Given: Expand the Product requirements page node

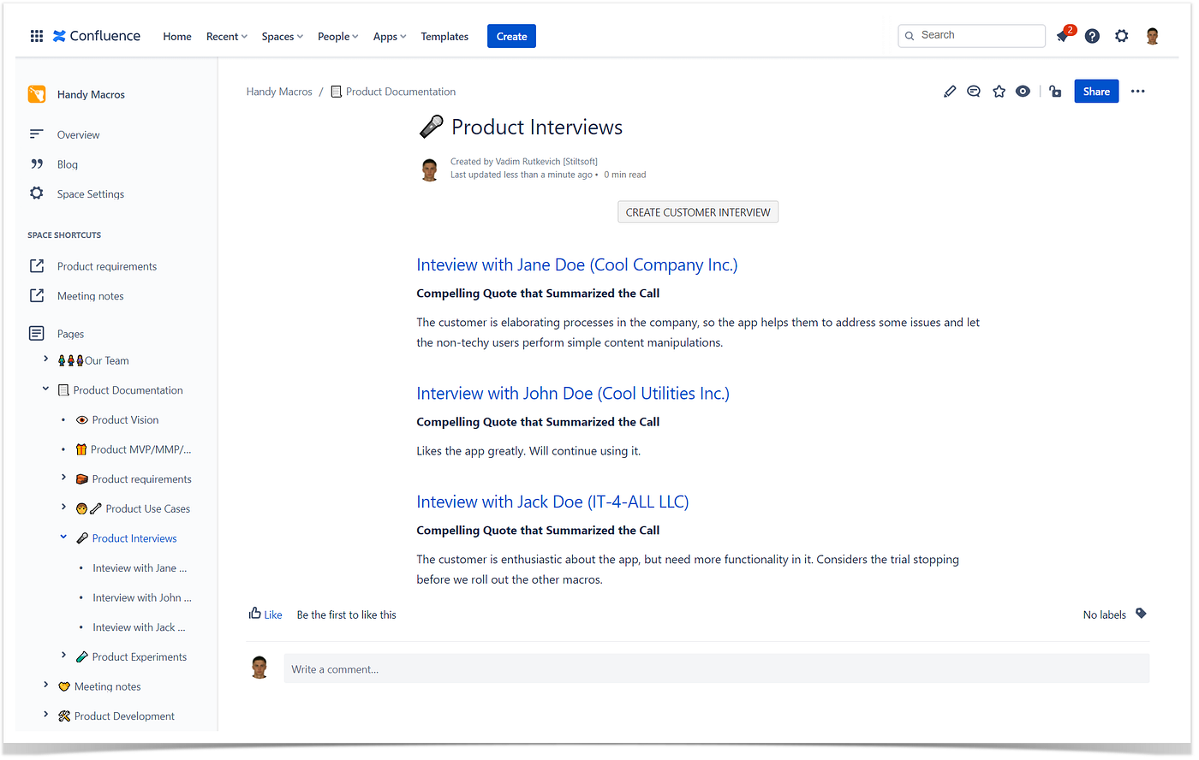Looking at the screenshot, I should coord(63,478).
